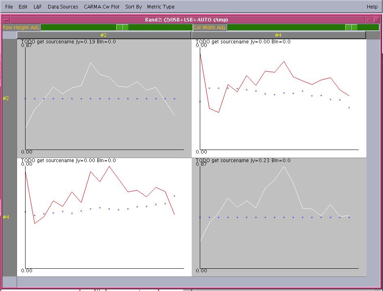This screenshot has width=383, height=291.
Task: Open the Sort By menu
Action: click(x=133, y=7)
